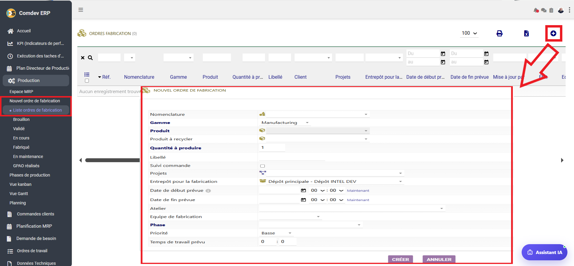Expand the Nomenclature dropdown in the form
The width and height of the screenshot is (574, 266).
coord(318,114)
